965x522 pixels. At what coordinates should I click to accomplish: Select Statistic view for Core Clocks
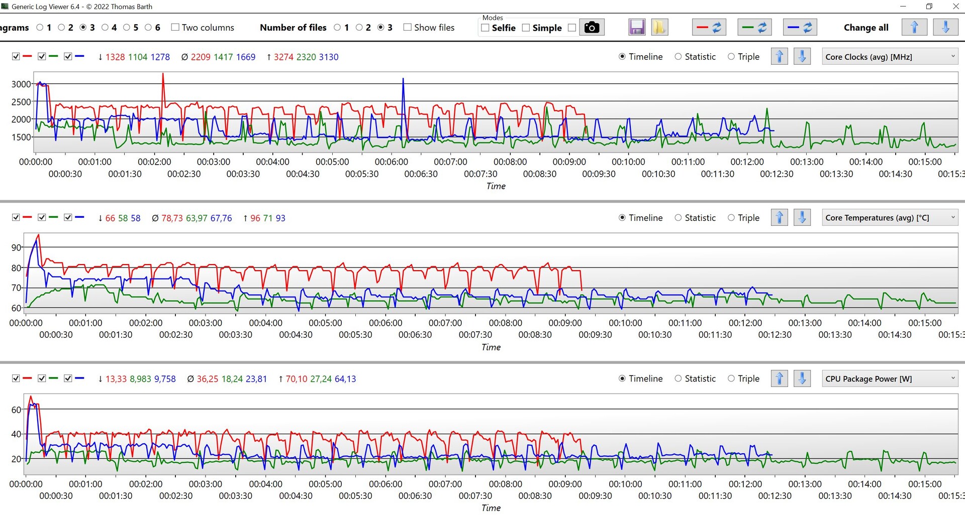point(678,57)
